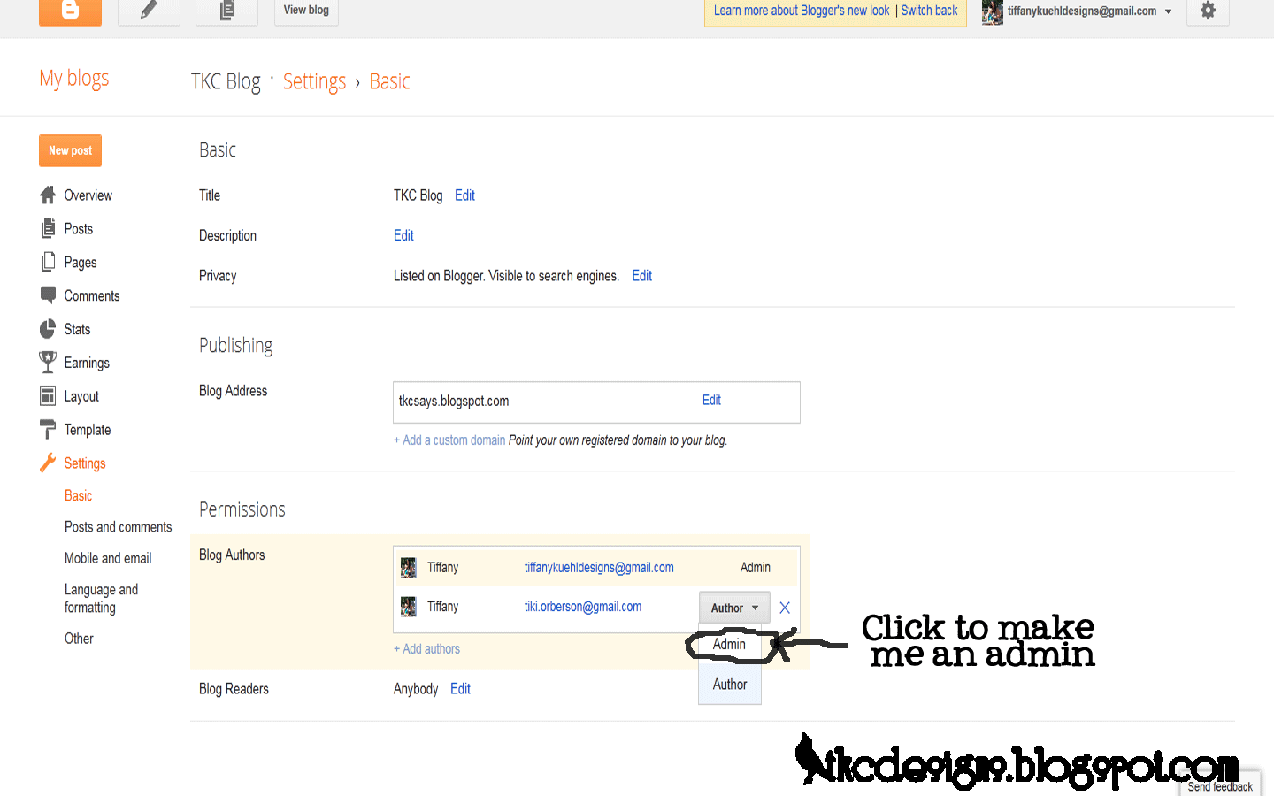Go to My blogs

tap(74, 79)
